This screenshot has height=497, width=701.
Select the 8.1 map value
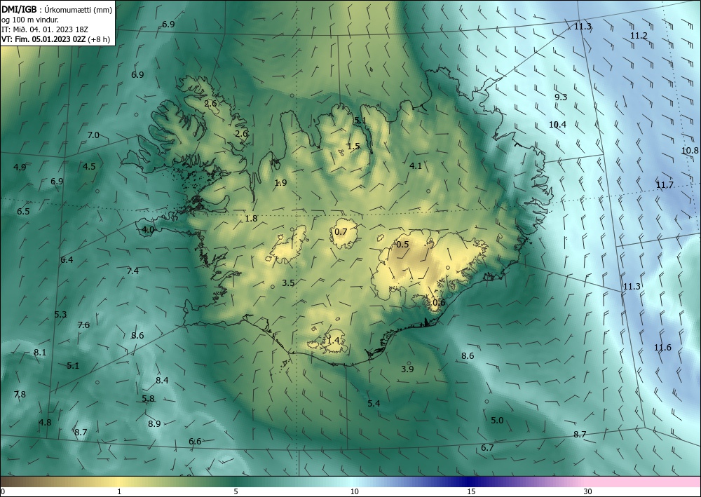tap(40, 353)
